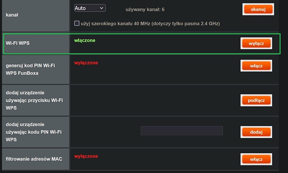Select the Wi-Fi WPS row label
Screen dimensions: 288x173
pos(18,43)
